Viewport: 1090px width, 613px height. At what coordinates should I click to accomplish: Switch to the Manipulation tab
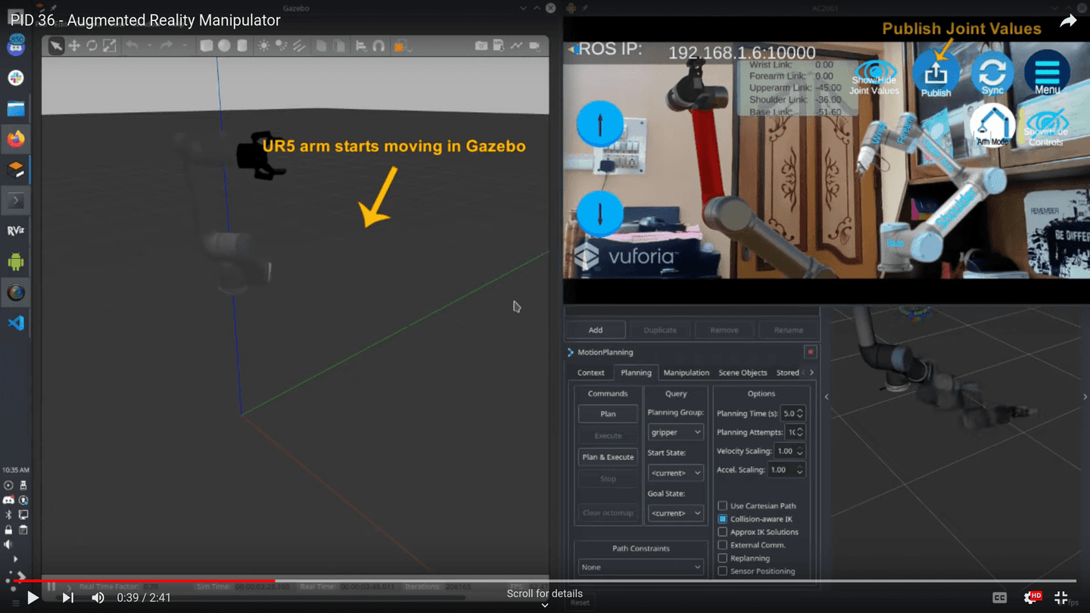coord(686,372)
